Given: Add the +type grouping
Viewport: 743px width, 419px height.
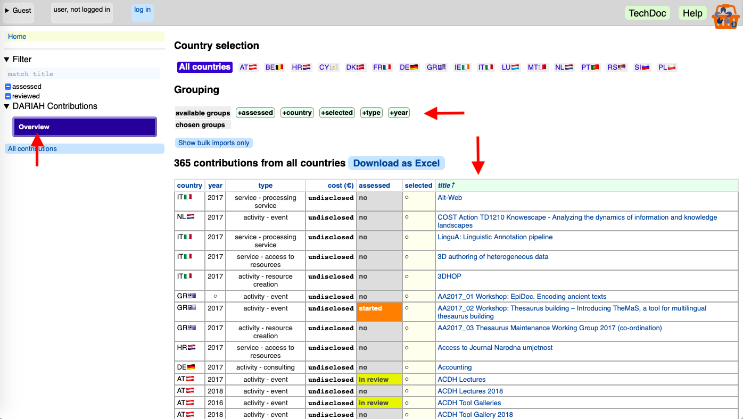Looking at the screenshot, I should [x=371, y=113].
